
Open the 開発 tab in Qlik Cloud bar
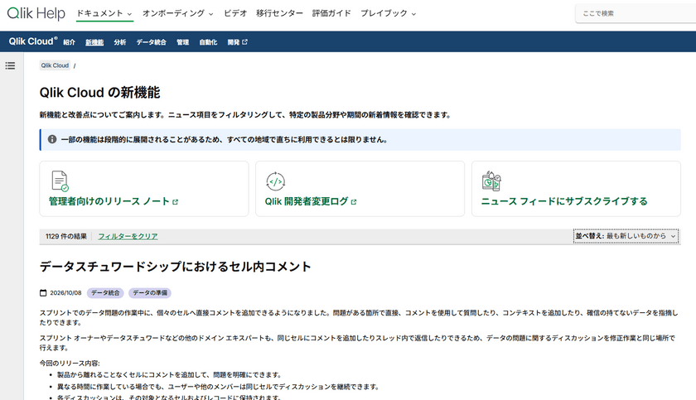(237, 42)
